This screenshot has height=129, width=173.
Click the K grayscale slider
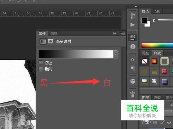[x=166, y=20]
